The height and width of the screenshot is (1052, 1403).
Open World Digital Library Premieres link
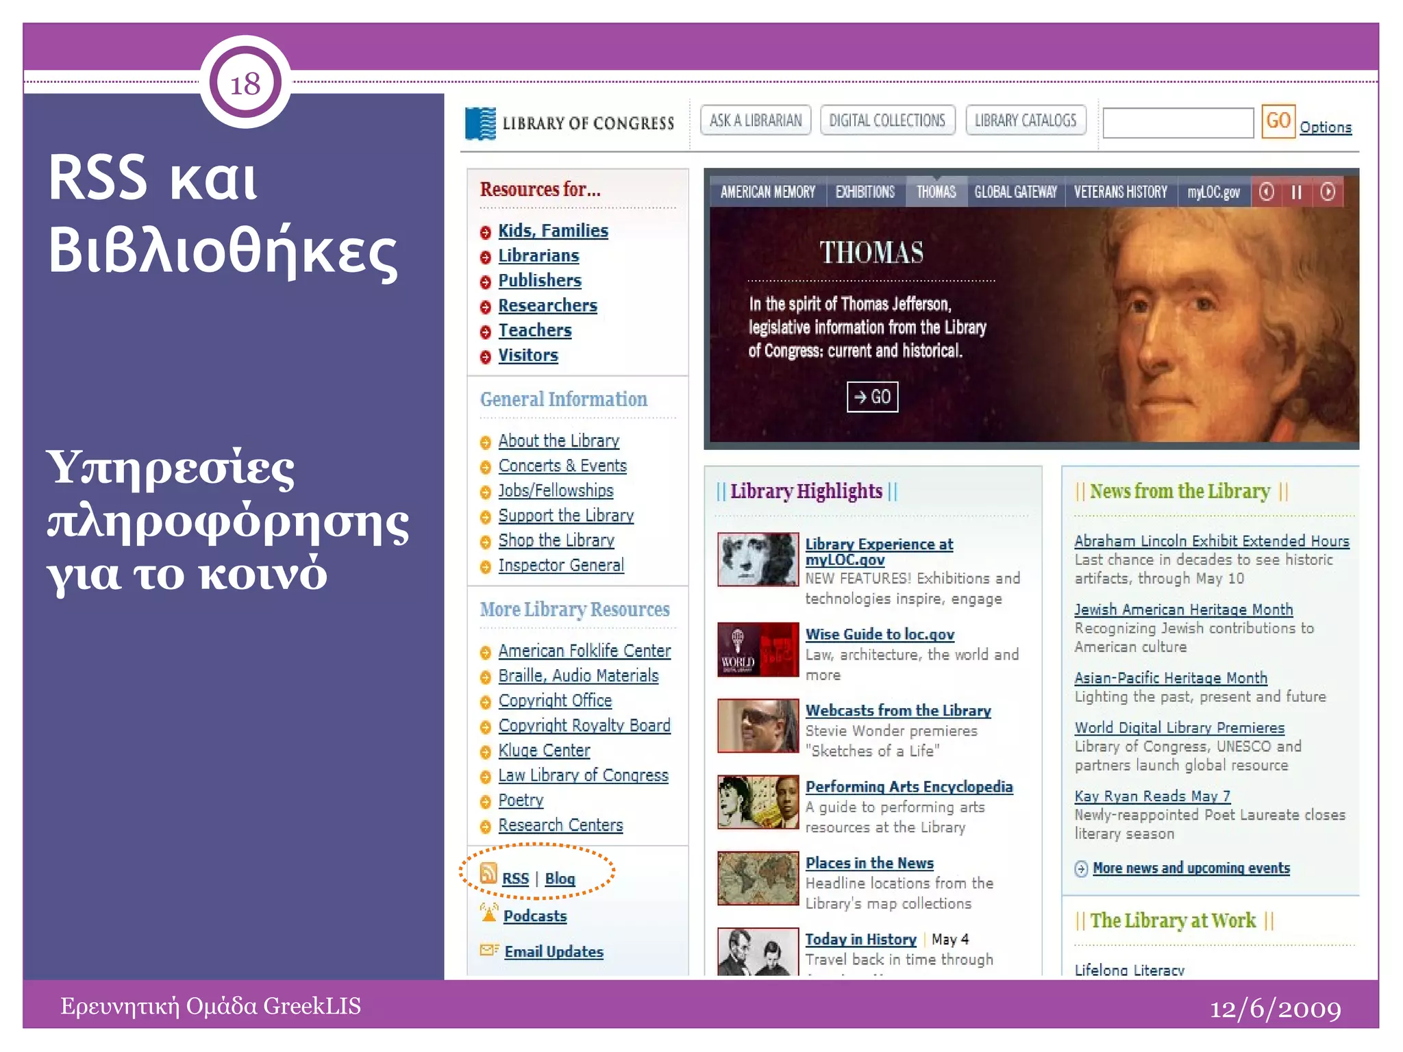[x=1180, y=728]
